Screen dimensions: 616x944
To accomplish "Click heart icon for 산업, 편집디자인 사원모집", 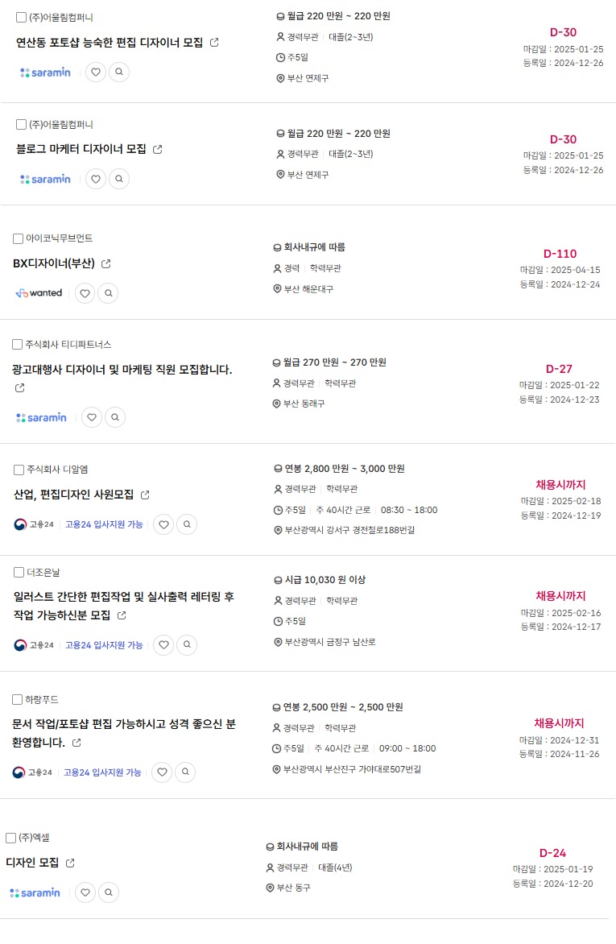I will (x=163, y=524).
